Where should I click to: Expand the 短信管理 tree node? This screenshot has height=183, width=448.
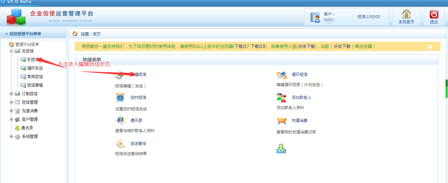(11, 102)
